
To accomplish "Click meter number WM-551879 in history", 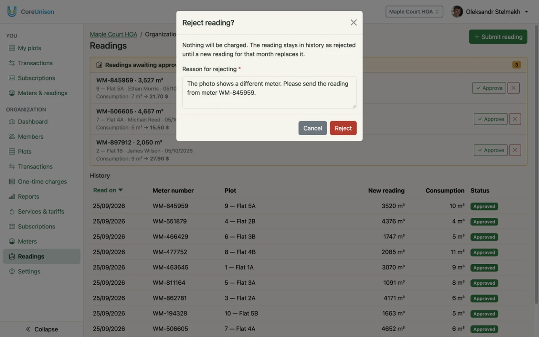I will click(x=170, y=222).
